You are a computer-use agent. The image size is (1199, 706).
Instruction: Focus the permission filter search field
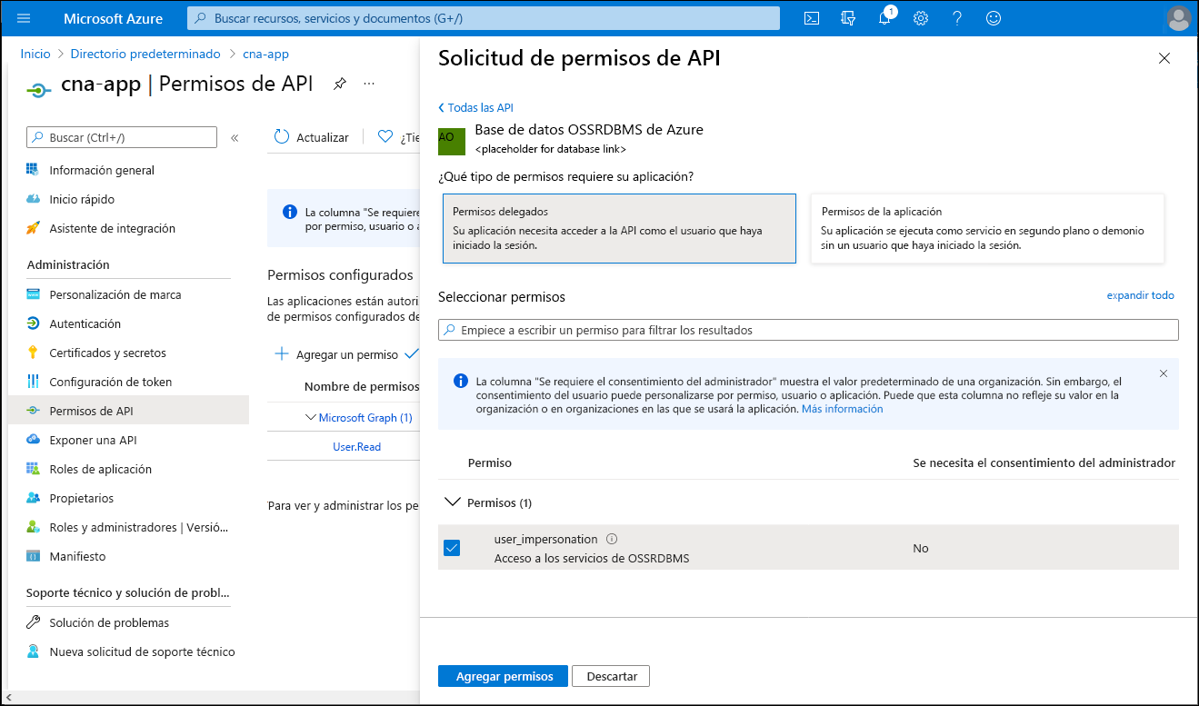point(808,330)
